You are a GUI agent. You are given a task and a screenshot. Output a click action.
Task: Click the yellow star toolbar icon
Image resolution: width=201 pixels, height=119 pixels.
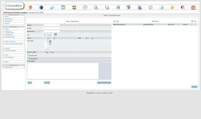point(172,7)
